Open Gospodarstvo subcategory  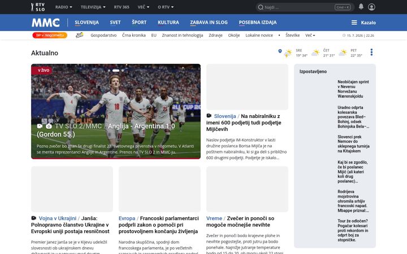pyautogui.click(x=103, y=35)
